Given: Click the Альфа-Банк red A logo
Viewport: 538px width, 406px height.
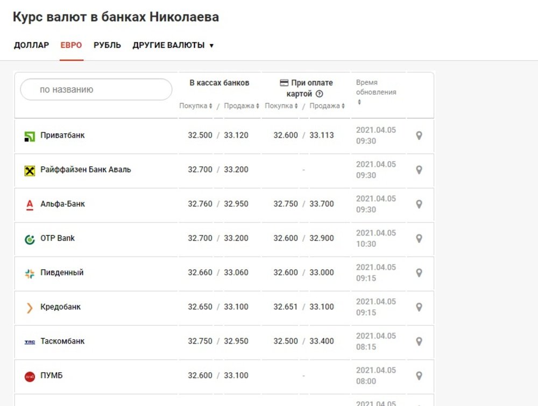Looking at the screenshot, I should coord(30,205).
